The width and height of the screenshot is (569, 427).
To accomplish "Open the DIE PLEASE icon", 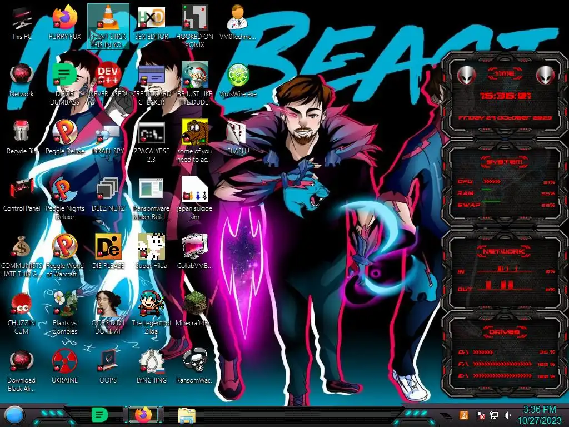I will [x=108, y=247].
